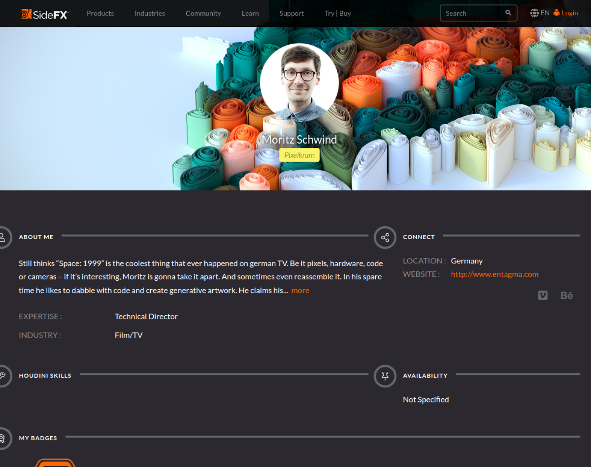Open the entagma.com website link

pyautogui.click(x=495, y=274)
